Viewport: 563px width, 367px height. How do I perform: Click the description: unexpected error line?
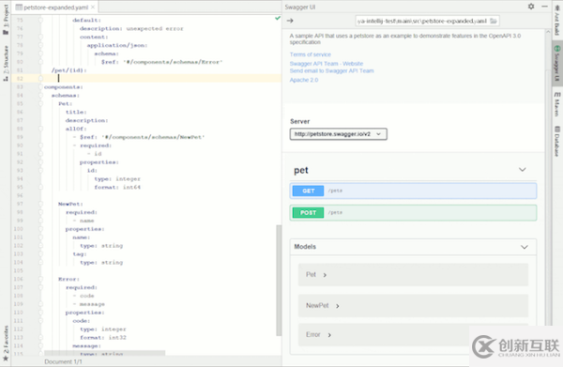(131, 28)
